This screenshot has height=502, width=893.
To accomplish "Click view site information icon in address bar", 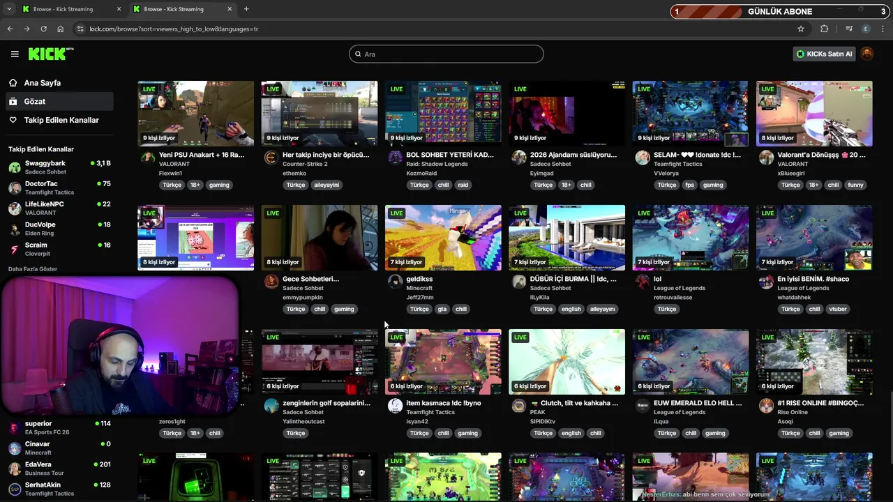I will 80,29.
